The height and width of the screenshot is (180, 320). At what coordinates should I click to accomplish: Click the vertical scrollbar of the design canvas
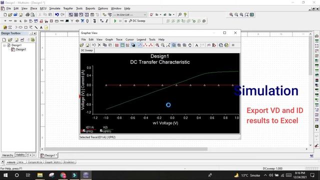310,55
